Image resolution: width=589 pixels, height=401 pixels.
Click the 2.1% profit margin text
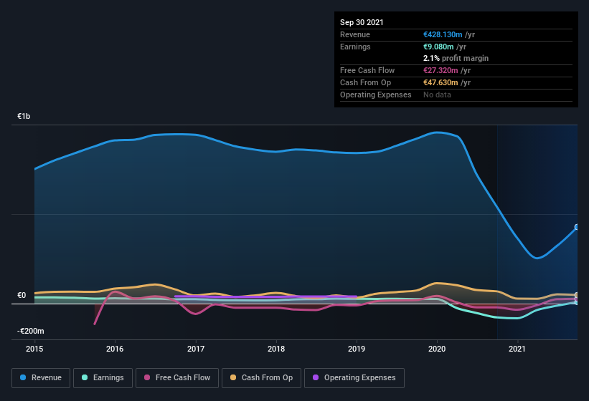click(456, 58)
